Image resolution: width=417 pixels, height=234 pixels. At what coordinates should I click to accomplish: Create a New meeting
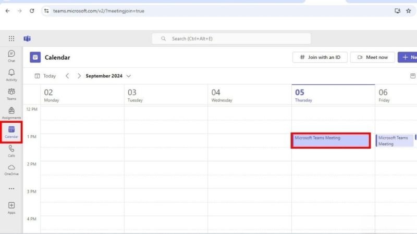click(x=408, y=57)
